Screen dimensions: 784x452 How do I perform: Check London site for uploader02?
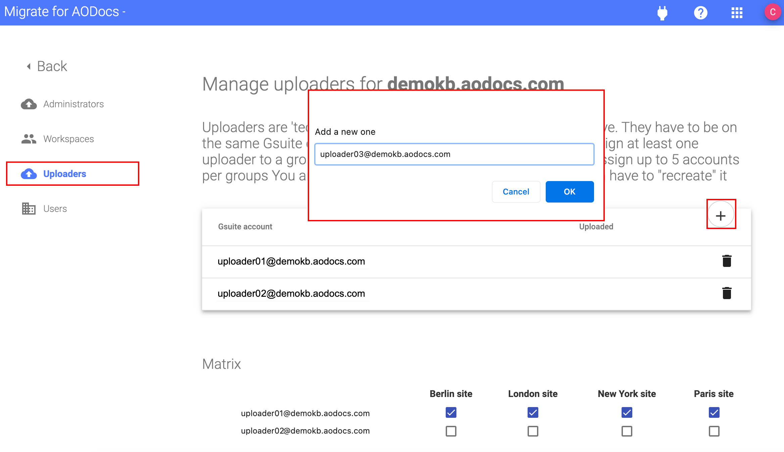click(x=533, y=431)
